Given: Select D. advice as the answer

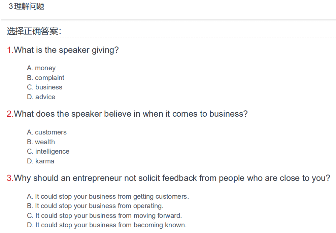Looking at the screenshot, I should point(41,97).
